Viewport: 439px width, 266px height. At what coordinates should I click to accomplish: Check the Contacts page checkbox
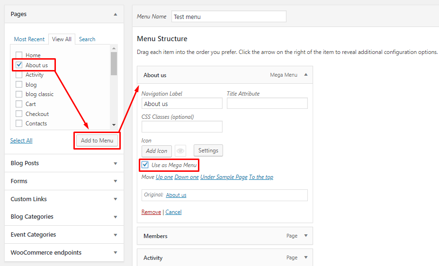point(19,124)
